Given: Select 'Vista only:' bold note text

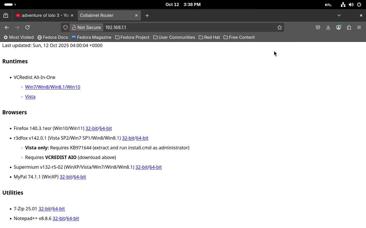Looking at the screenshot, I should click(37, 148).
